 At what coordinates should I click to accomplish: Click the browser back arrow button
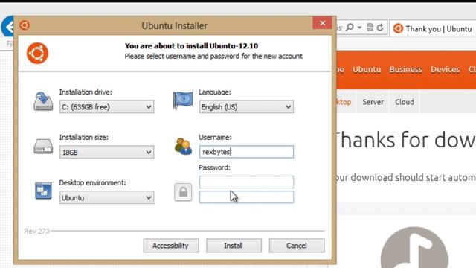click(x=8, y=27)
